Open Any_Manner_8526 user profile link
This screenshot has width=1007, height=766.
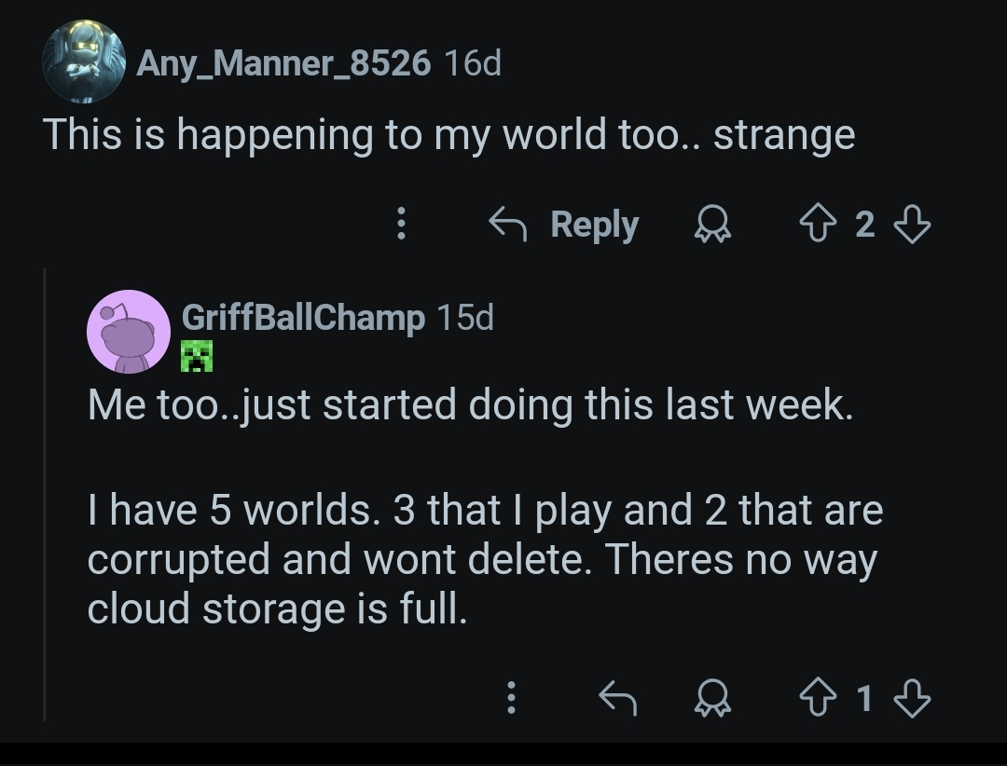point(283,63)
